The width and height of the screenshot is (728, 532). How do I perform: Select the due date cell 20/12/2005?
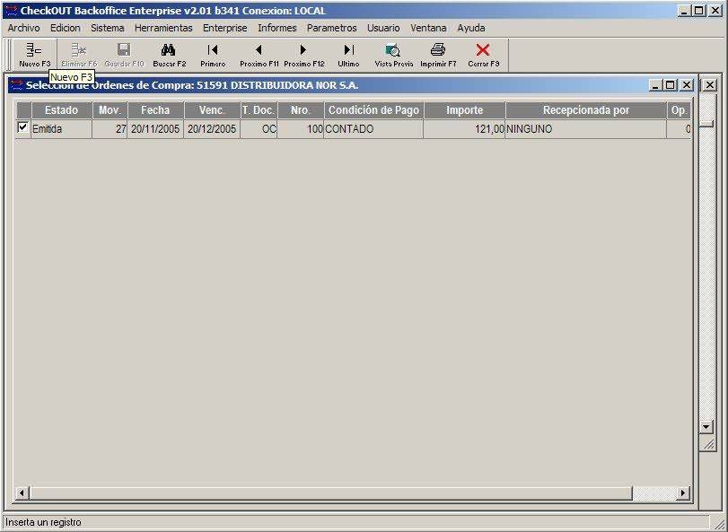[212, 129]
